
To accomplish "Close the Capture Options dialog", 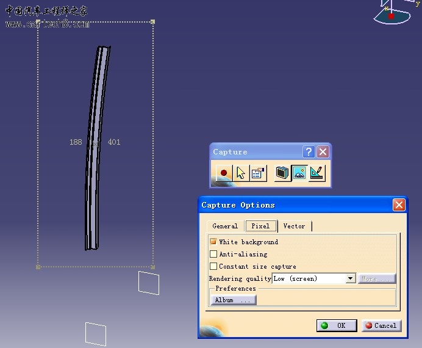I will tap(399, 205).
